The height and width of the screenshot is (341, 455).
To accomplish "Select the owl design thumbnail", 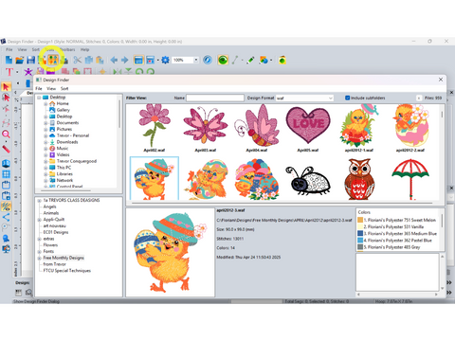I will tap(359, 179).
